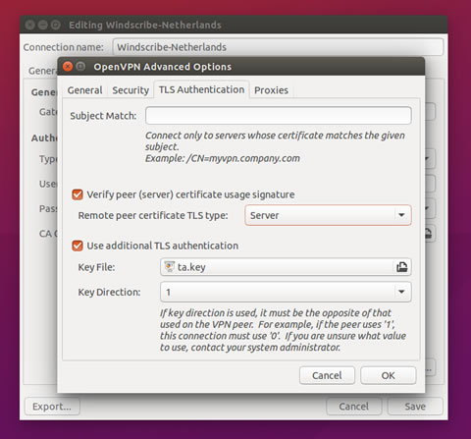
Task: Toggle Verify peer certificate usage signature checkbox
Action: point(78,194)
